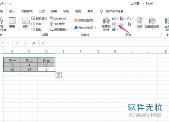Select the cell containing 周二
This screenshot has width=169, height=122.
[x=29, y=60]
